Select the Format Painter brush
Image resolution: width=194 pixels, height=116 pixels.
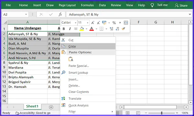123,29
